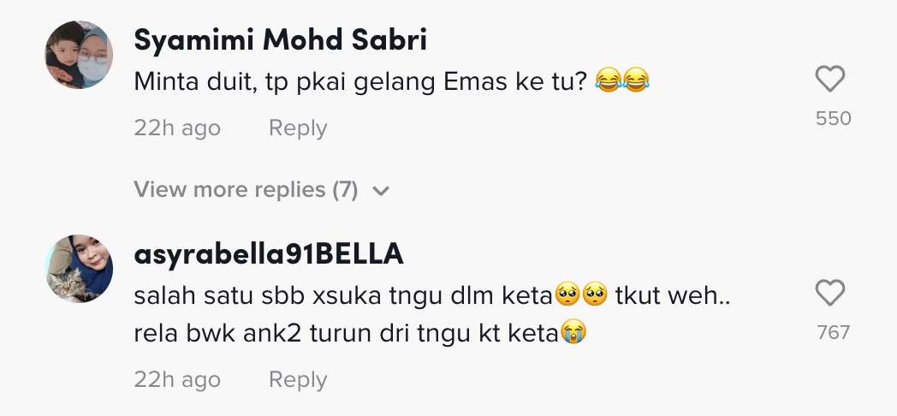Reply to Syamimi Mohd Sabri's comment
Screen dimensions: 897x416
[x=298, y=128]
